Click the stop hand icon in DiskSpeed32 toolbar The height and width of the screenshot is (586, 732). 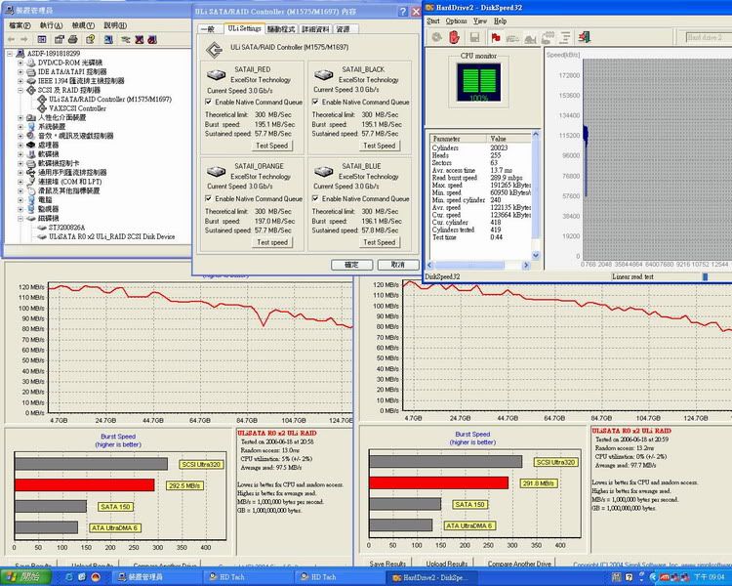[454, 37]
